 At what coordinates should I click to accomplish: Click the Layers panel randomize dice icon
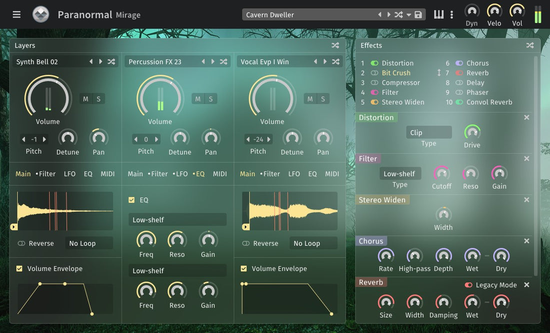[335, 45]
